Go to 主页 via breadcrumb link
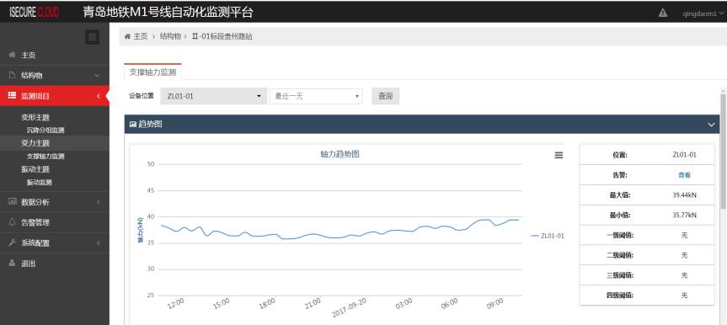This screenshot has height=325, width=727. (141, 36)
